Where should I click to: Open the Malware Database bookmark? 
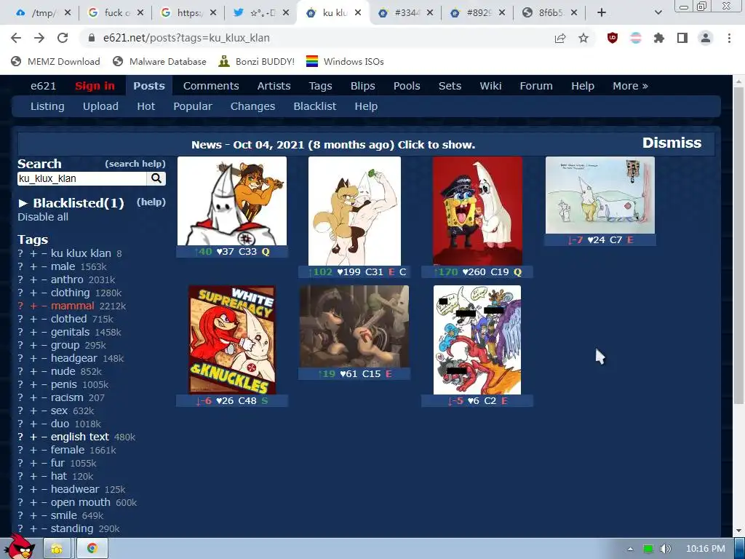(159, 61)
